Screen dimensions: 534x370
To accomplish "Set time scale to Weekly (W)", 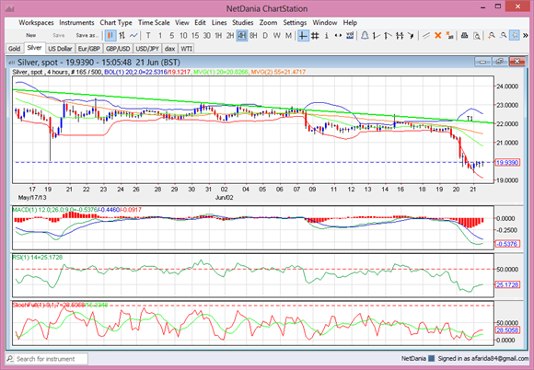I will [277, 35].
